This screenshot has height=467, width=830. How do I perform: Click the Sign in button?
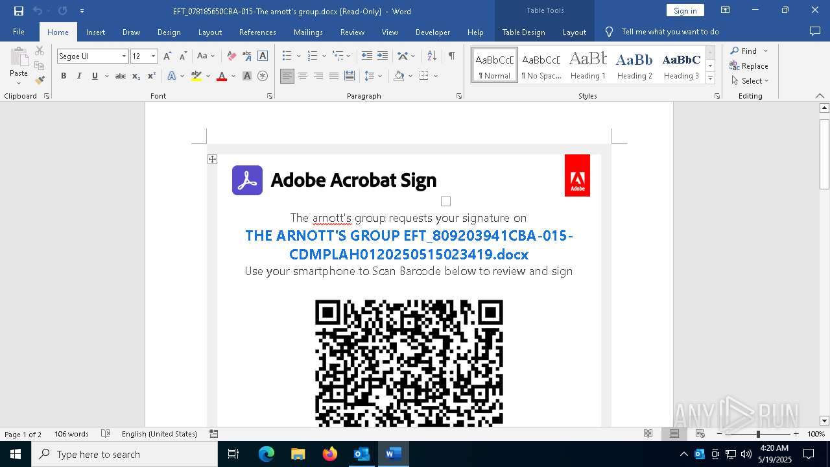[x=685, y=10]
